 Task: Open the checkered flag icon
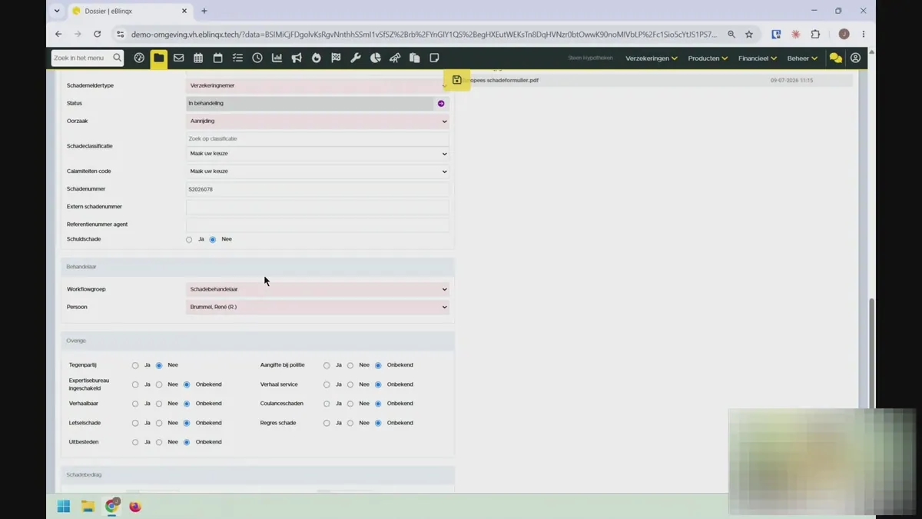[336, 58]
